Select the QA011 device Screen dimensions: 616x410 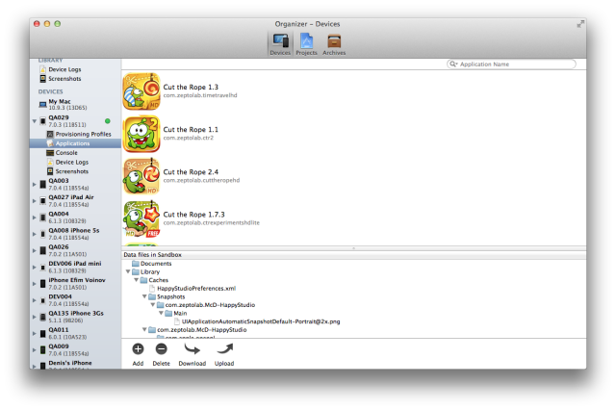pyautogui.click(x=75, y=333)
